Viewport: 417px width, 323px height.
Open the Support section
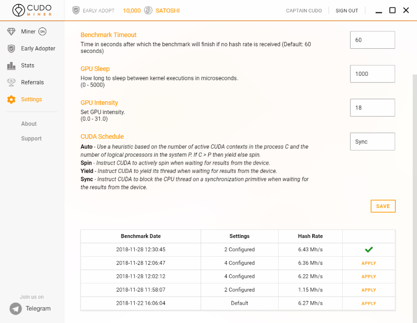click(x=30, y=138)
